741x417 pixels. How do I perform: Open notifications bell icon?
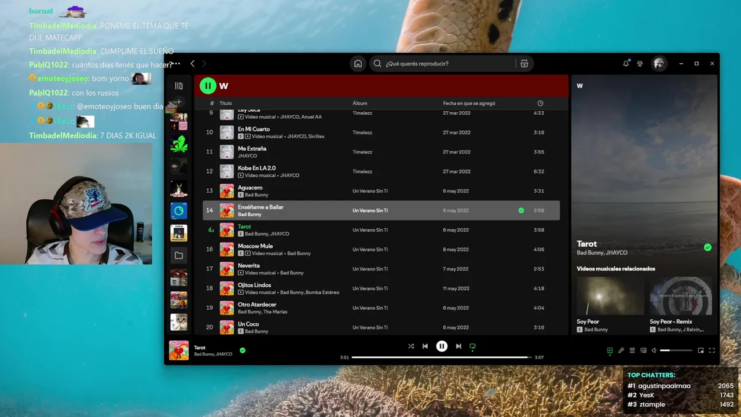click(626, 64)
